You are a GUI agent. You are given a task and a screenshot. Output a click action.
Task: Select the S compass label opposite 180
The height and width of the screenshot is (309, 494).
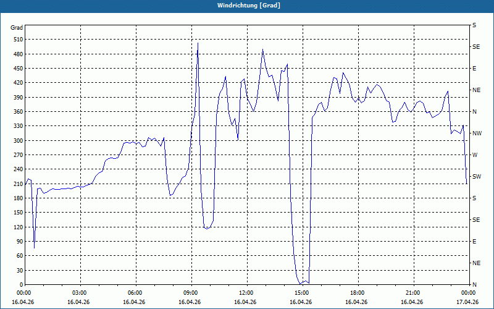click(x=474, y=198)
